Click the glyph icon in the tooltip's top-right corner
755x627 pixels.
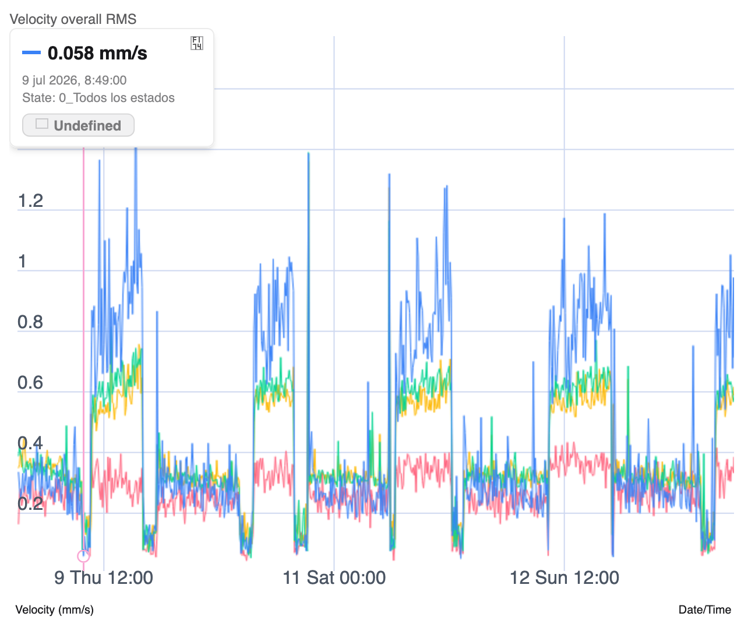[197, 43]
